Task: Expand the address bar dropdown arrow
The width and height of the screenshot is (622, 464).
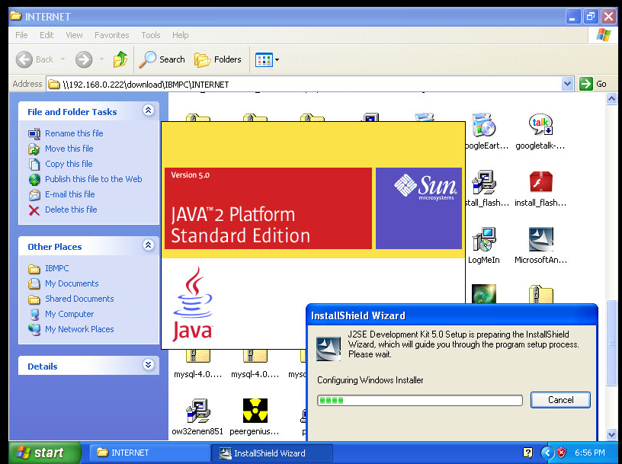Action: click(x=567, y=84)
